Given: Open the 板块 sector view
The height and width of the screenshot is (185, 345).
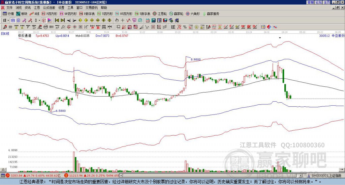Looking at the screenshot, I should [22, 14].
